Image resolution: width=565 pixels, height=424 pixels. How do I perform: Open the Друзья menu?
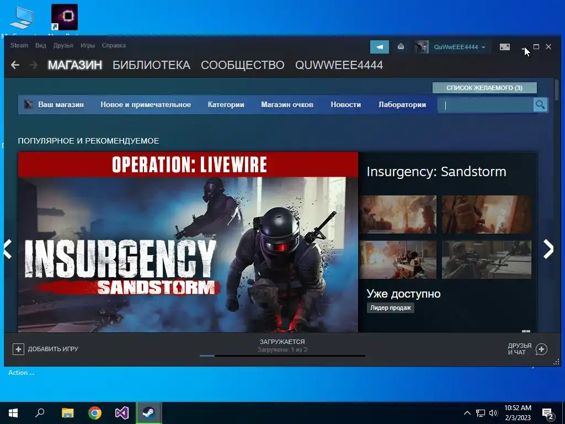coord(63,45)
